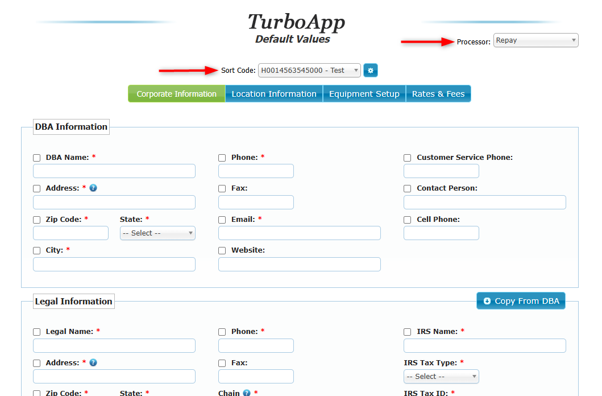This screenshot has width=602, height=396.
Task: Expand the DBA State select dropdown
Action: [x=157, y=233]
